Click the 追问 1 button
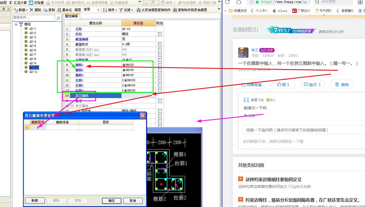 (312, 84)
